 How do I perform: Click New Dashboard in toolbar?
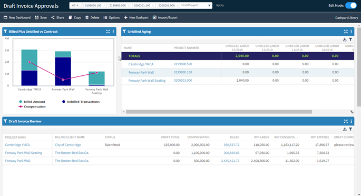(x=17, y=17)
